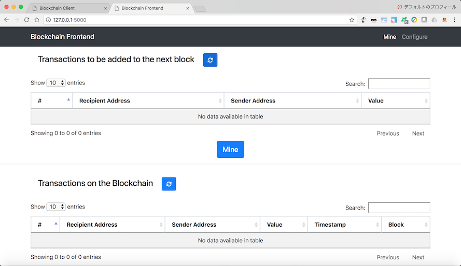View site info icon in address bar
The height and width of the screenshot is (266, 461).
(48, 20)
